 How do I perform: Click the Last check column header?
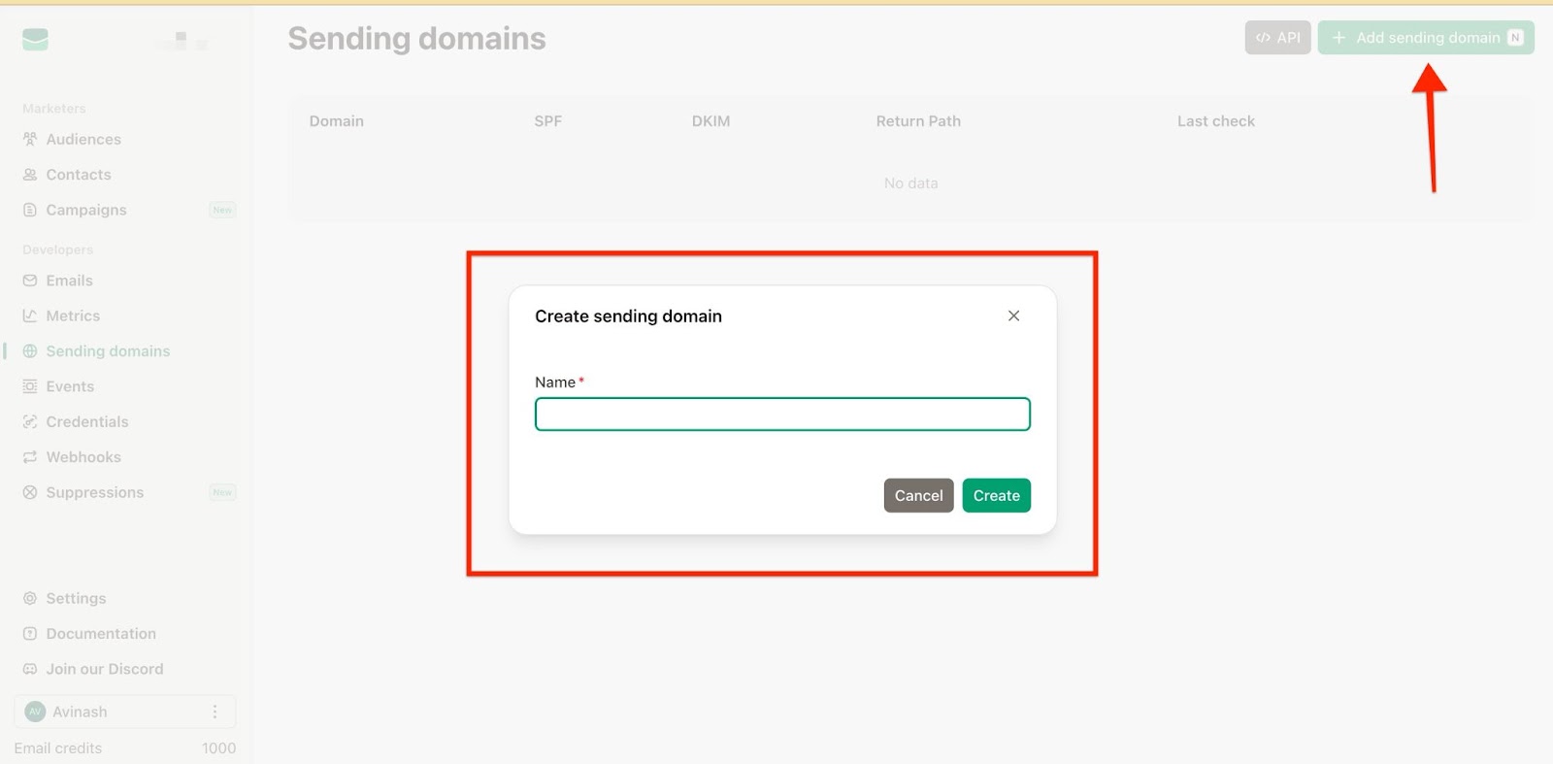[1216, 121]
